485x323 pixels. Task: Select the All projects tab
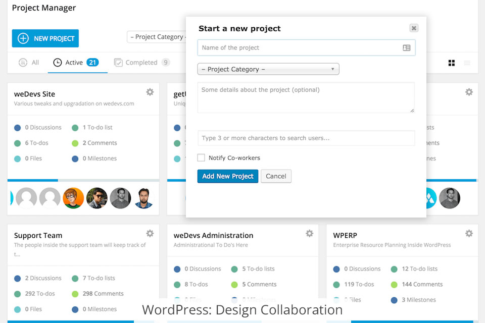point(29,63)
